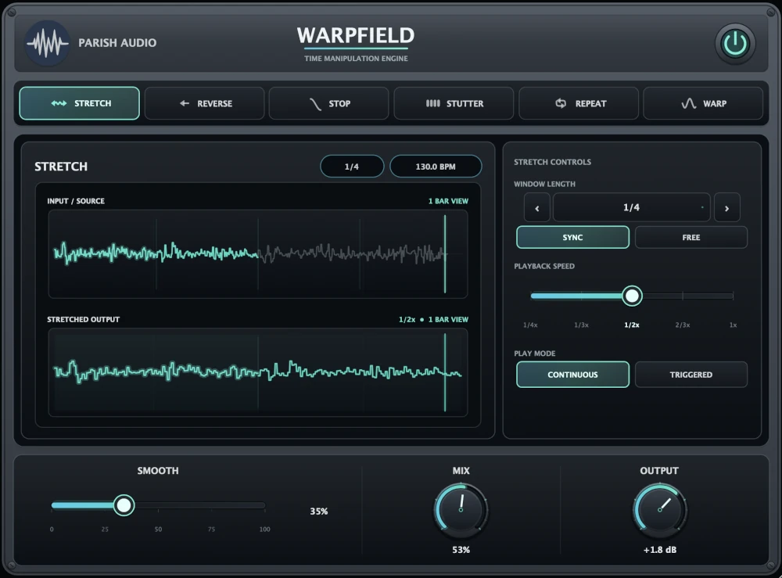Set playback speed to 1/4x label

click(x=530, y=325)
